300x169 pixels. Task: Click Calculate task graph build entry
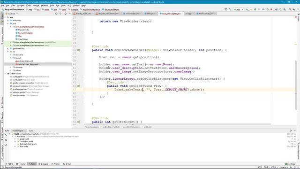click(28, 144)
